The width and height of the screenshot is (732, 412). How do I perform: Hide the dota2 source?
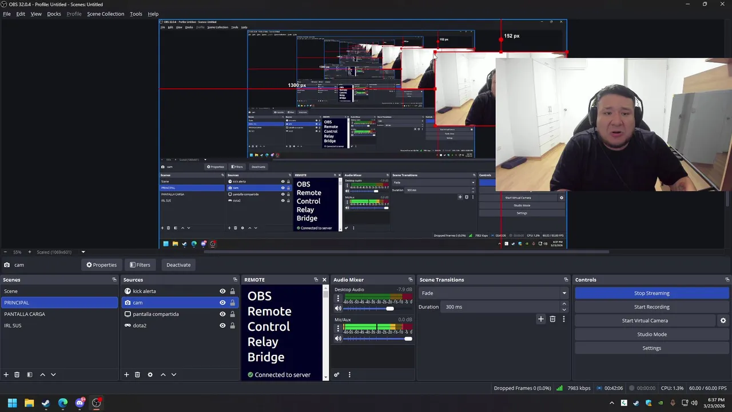point(222,326)
